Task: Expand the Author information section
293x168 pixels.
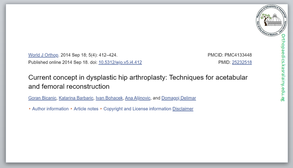Action: pos(50,109)
